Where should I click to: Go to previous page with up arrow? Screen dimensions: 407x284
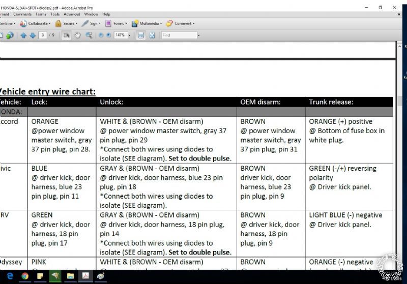pyautogui.click(x=23, y=35)
